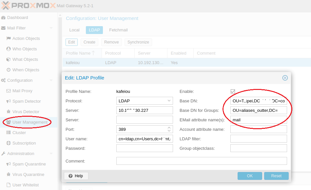Click the Mail Proxy envelope icon
Image resolution: width=311 pixels, height=190 pixels.
(9, 91)
